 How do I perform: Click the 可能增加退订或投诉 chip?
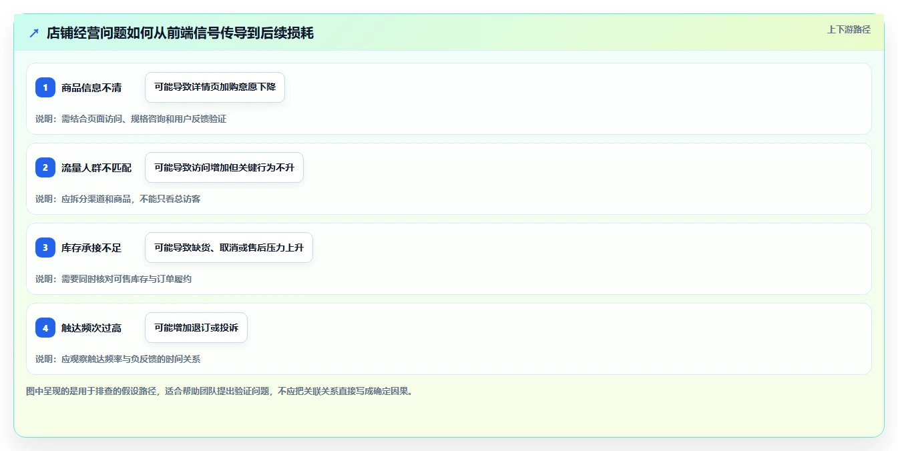(x=196, y=328)
